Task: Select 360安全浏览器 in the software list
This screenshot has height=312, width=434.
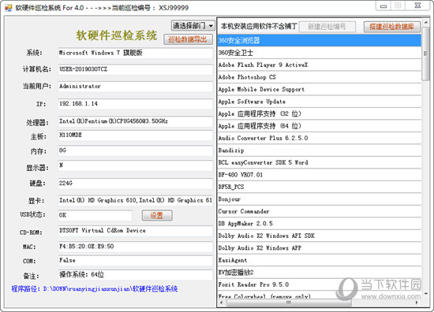Action: 320,41
